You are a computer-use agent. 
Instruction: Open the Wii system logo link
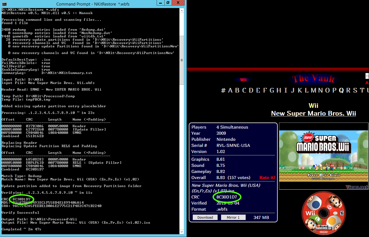(x=244, y=80)
